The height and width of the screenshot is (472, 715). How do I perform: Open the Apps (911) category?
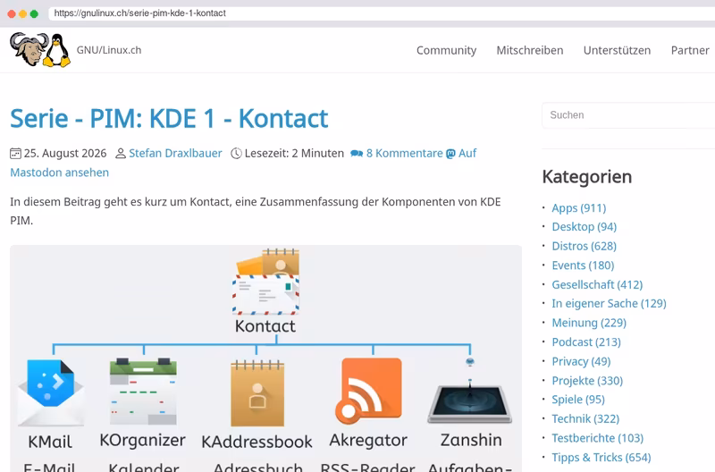[579, 208]
